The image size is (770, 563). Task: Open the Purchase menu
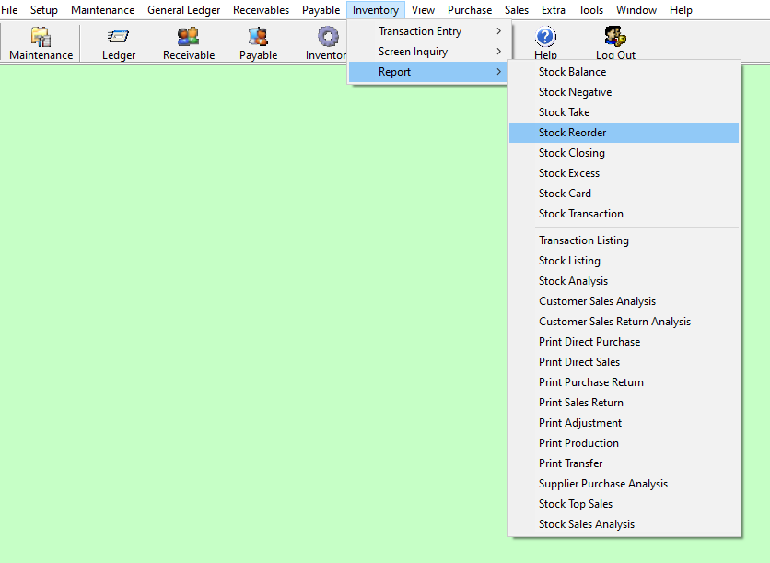click(x=470, y=10)
